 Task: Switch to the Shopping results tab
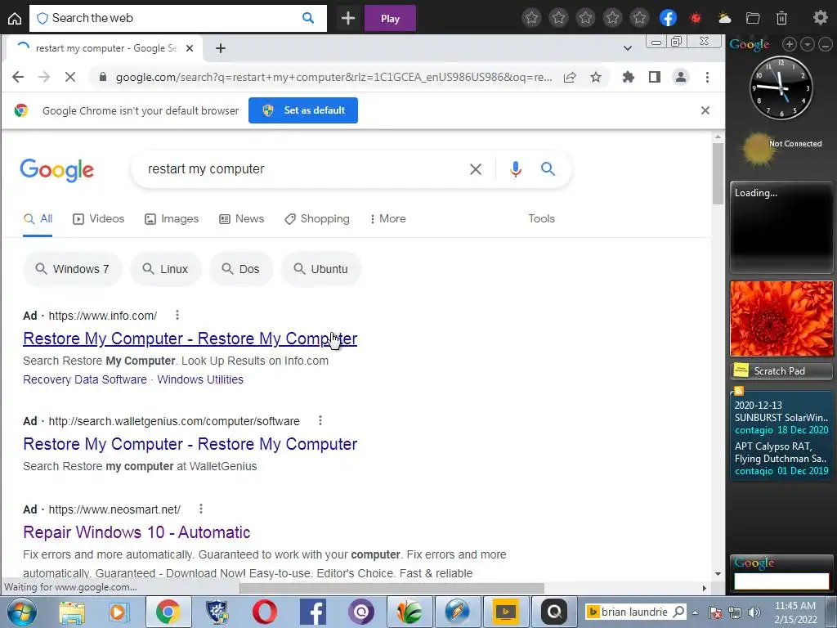pos(317,218)
